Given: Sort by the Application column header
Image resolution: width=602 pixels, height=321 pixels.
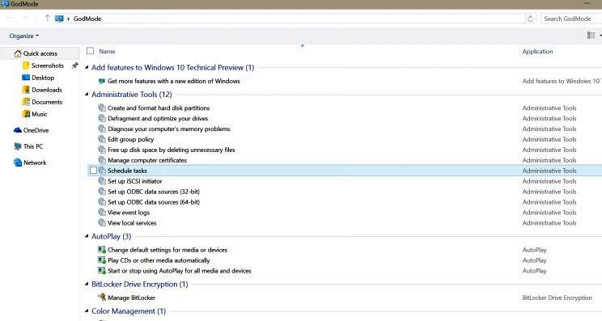Looking at the screenshot, I should coord(537,52).
